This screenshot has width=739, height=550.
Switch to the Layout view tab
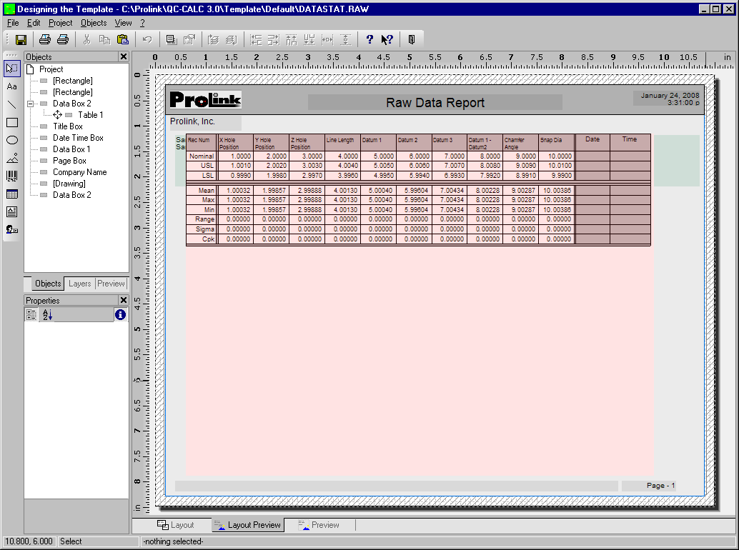point(175,525)
